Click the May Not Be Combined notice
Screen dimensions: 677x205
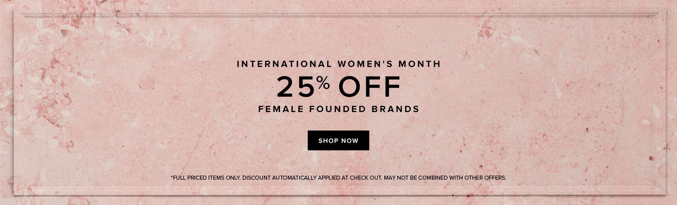[445, 178]
